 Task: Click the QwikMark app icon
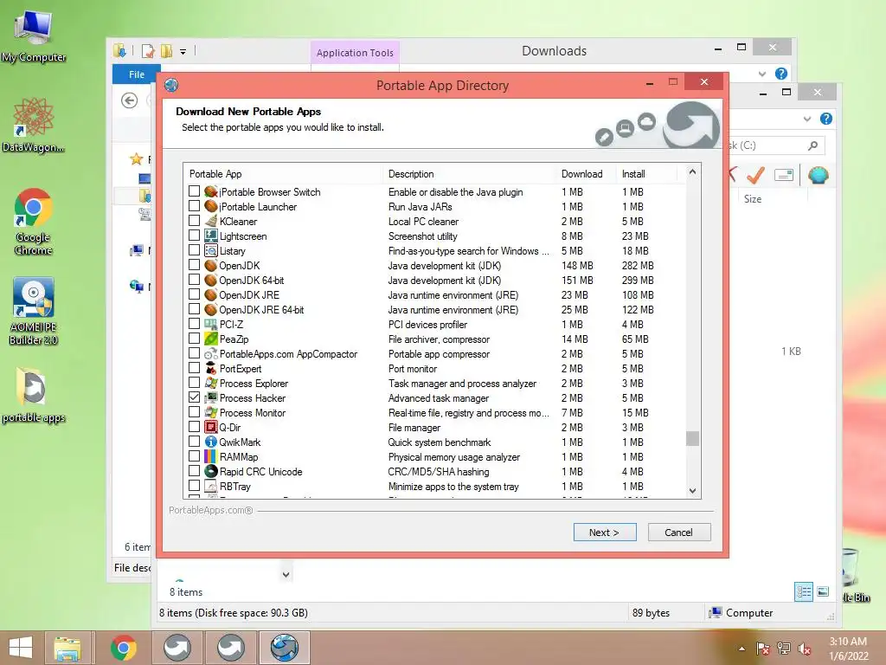coord(211,442)
